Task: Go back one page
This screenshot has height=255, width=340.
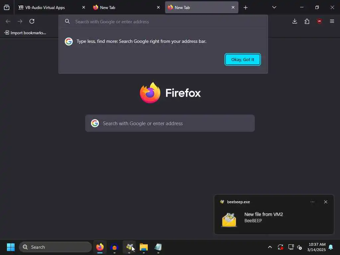Action: [8, 21]
